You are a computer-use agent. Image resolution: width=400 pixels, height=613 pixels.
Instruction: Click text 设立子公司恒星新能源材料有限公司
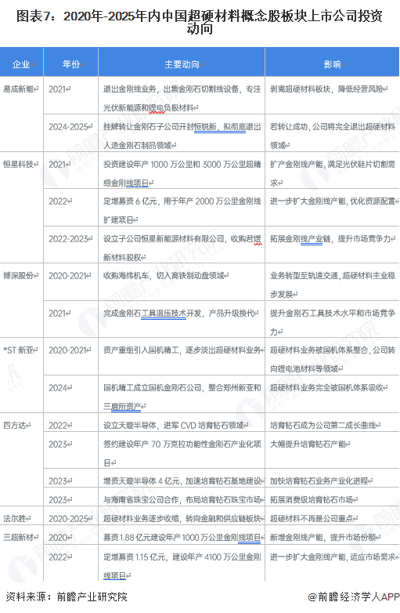click(164, 239)
